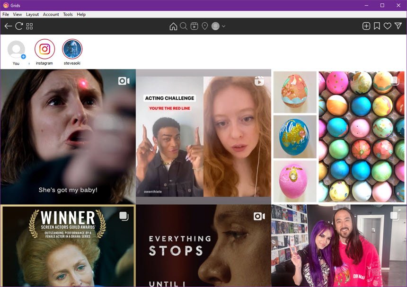Click carousel icon on the record shop photo post
The image size is (407, 287).
[x=395, y=216]
